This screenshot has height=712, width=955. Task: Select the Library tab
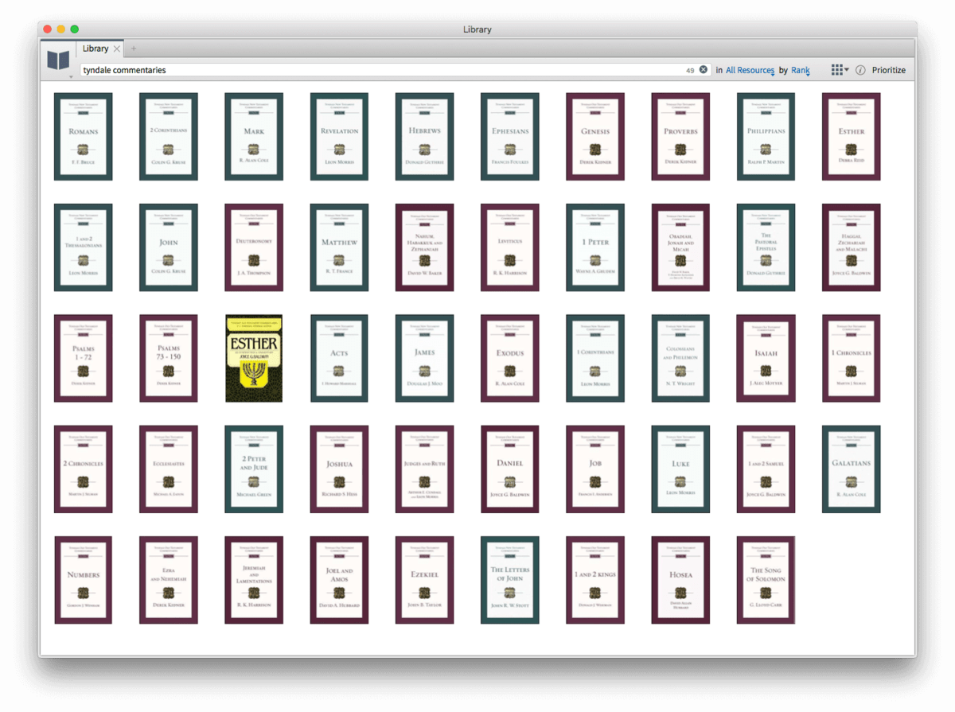click(95, 49)
